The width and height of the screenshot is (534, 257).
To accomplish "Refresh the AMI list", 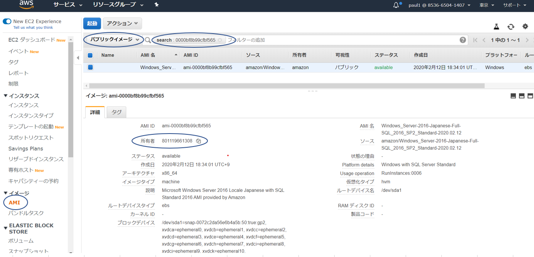I will (x=511, y=27).
